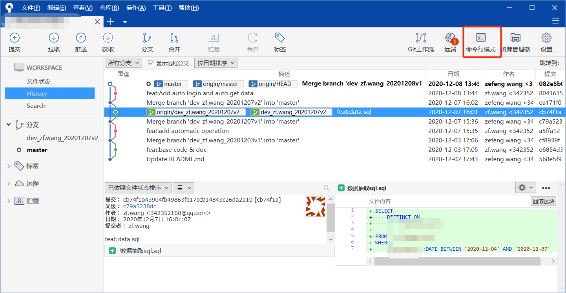This screenshot has width=566, height=293.
Task: Collapse the 分支 section in sidebar
Action: coord(9,125)
